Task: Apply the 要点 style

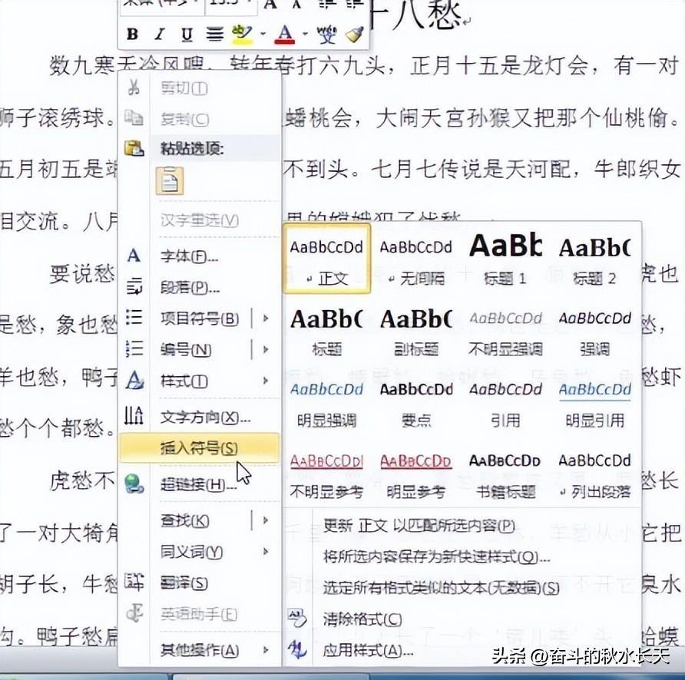Action: (416, 402)
